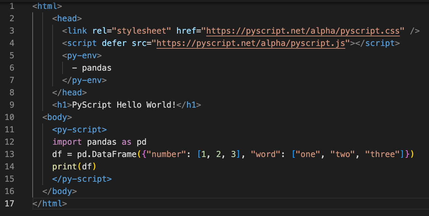Click the 'link' tag name on line 3
The height and width of the screenshot is (216, 429).
click(77, 31)
